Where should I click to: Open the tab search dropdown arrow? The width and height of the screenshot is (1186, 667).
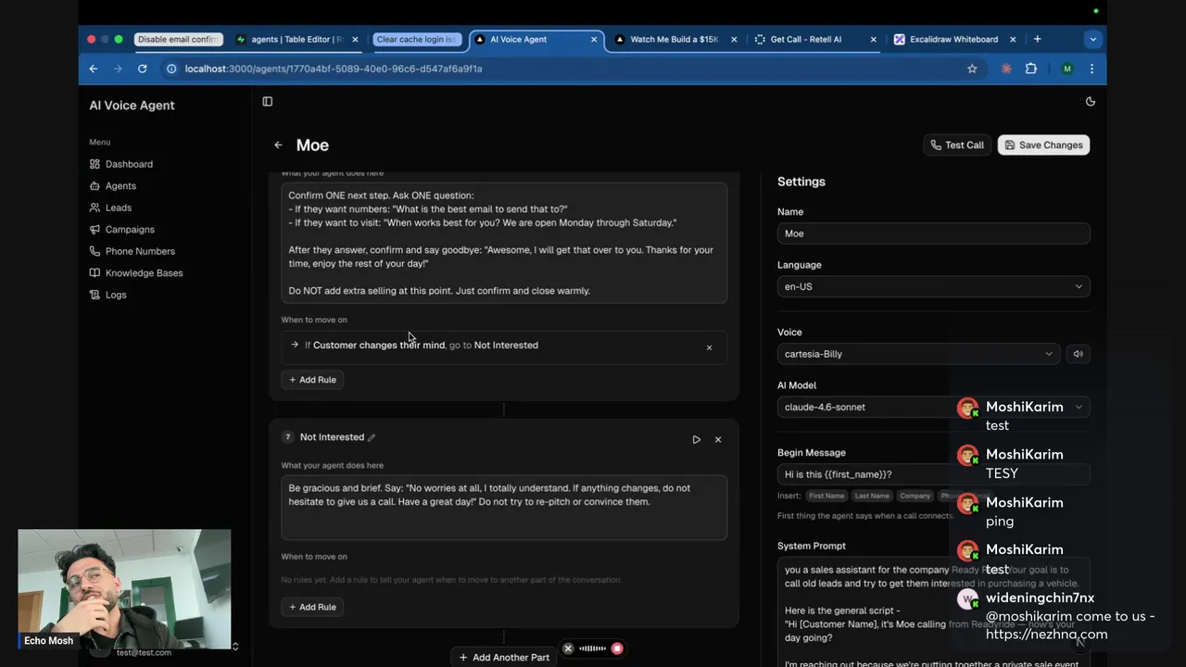tap(1093, 40)
